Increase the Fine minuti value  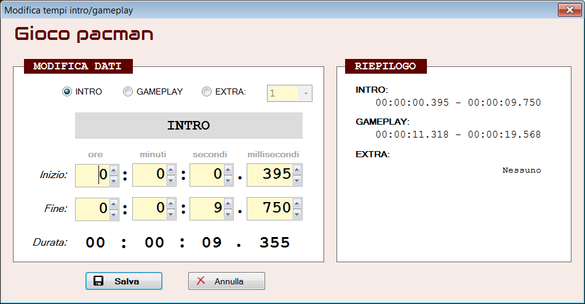pyautogui.click(x=170, y=204)
